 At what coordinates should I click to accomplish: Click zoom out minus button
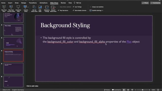pyautogui.click(x=136, y=90)
